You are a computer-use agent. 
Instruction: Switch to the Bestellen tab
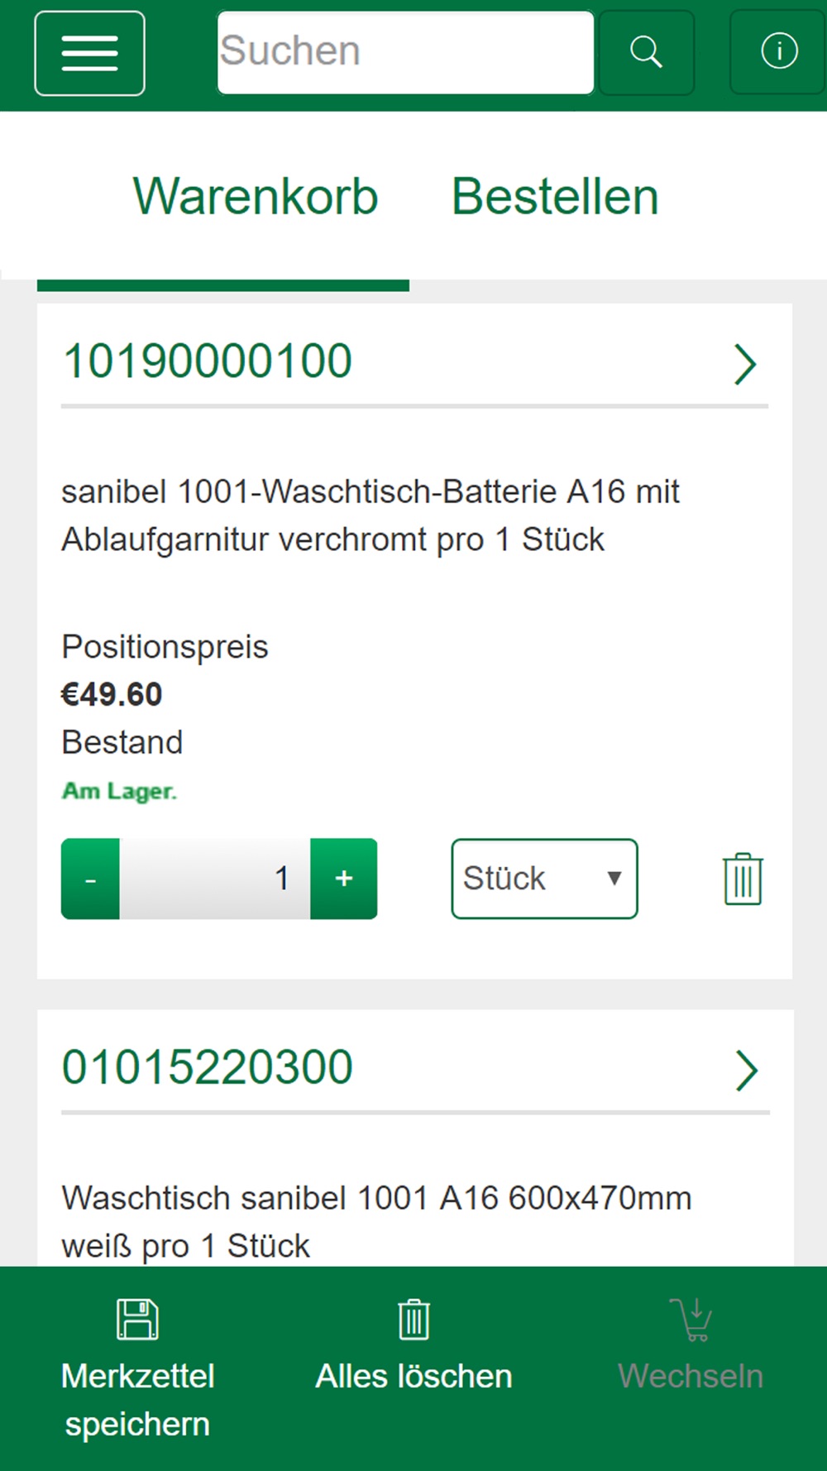(555, 197)
